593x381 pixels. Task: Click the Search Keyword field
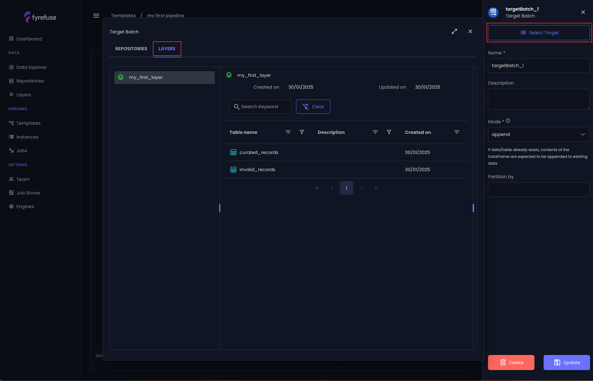[260, 107]
